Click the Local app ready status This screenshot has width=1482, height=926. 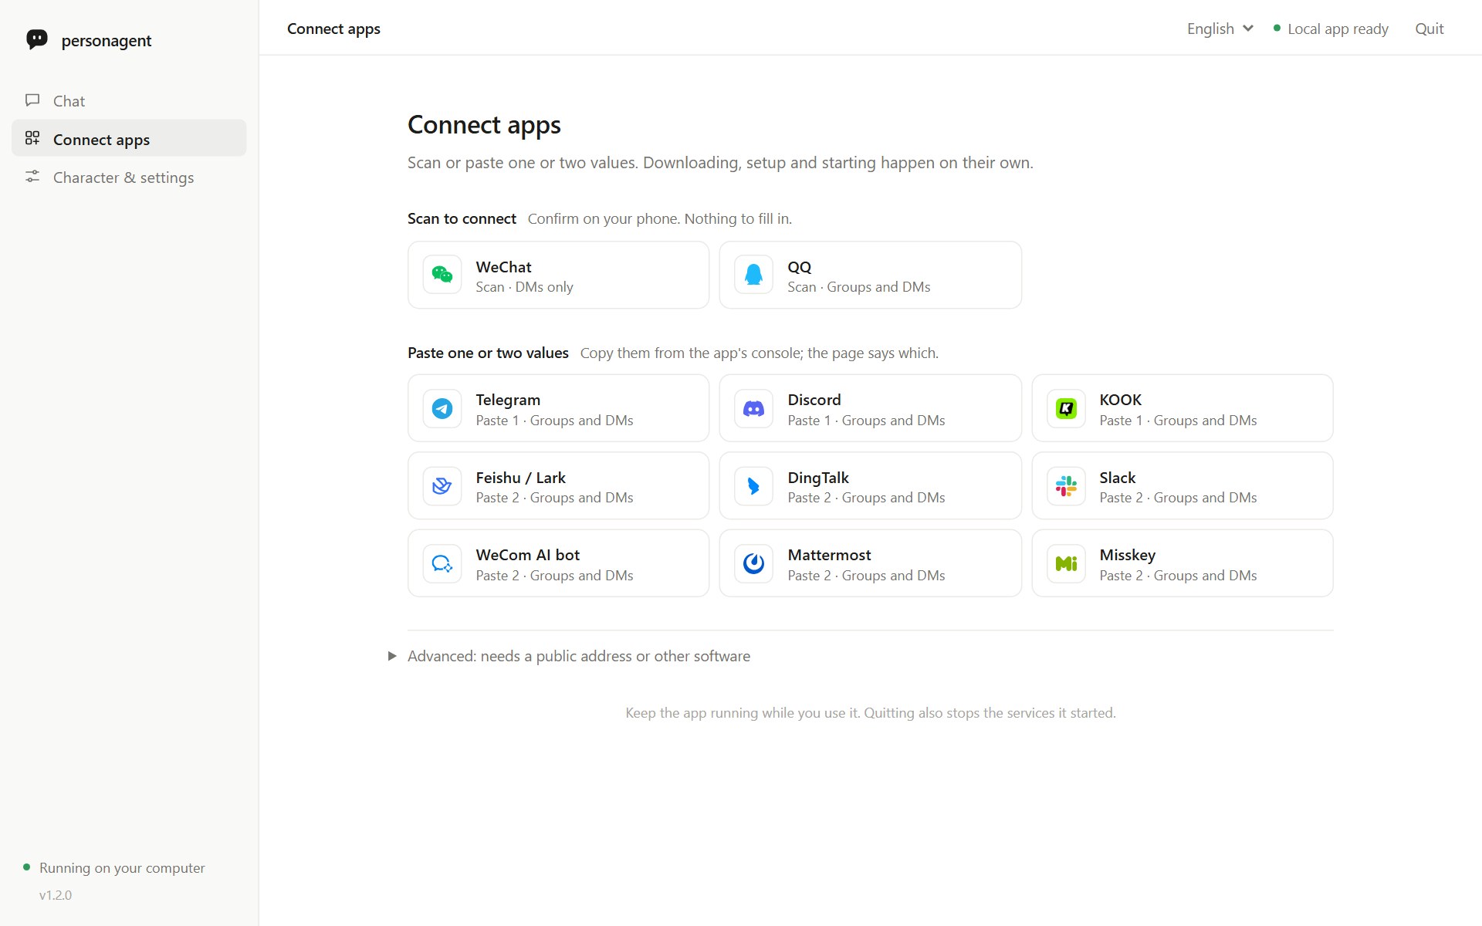point(1331,29)
